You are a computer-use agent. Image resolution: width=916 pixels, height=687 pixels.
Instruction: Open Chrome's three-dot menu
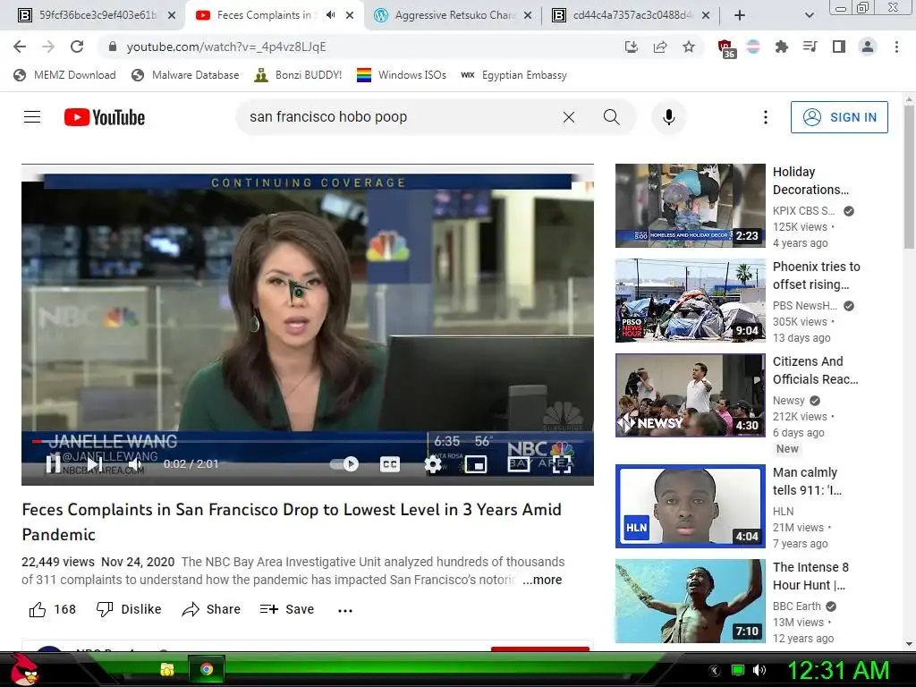(896, 47)
